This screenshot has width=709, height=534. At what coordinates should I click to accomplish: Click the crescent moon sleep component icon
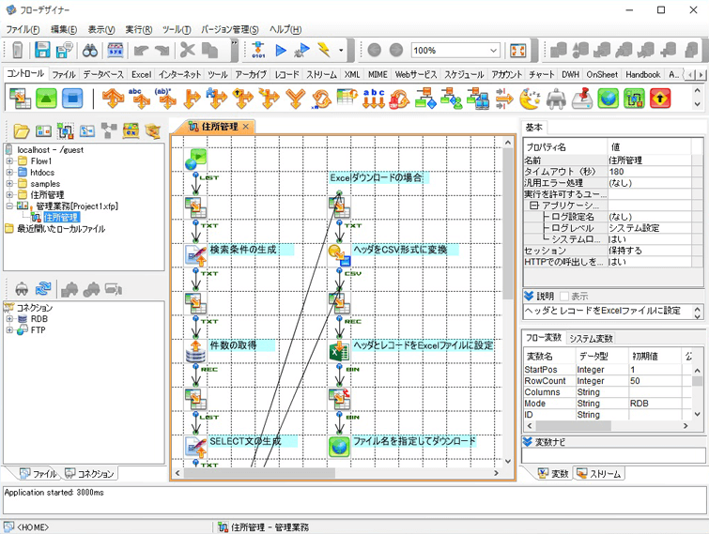coord(531,97)
